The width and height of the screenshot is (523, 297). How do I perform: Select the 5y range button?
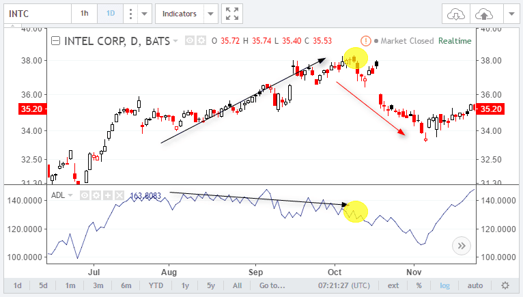pyautogui.click(x=211, y=285)
